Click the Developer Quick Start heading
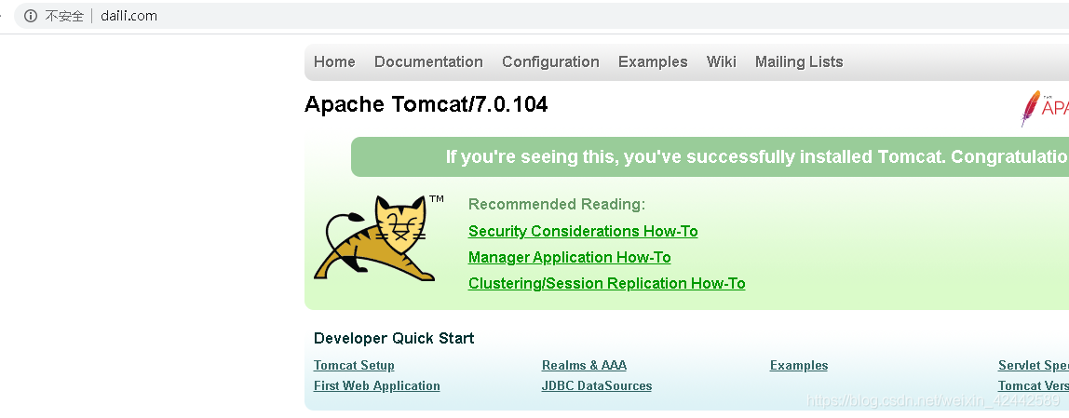Image resolution: width=1069 pixels, height=418 pixels. pos(394,338)
